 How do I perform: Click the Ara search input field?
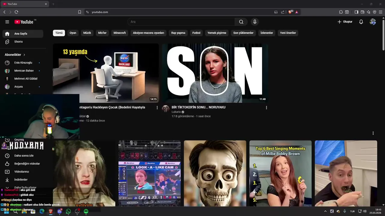[x=181, y=22]
